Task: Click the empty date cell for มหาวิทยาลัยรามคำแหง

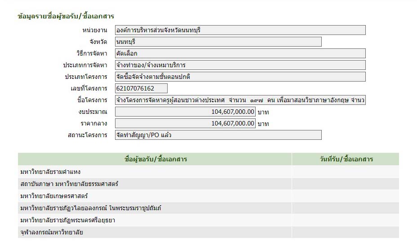Action: coord(345,172)
